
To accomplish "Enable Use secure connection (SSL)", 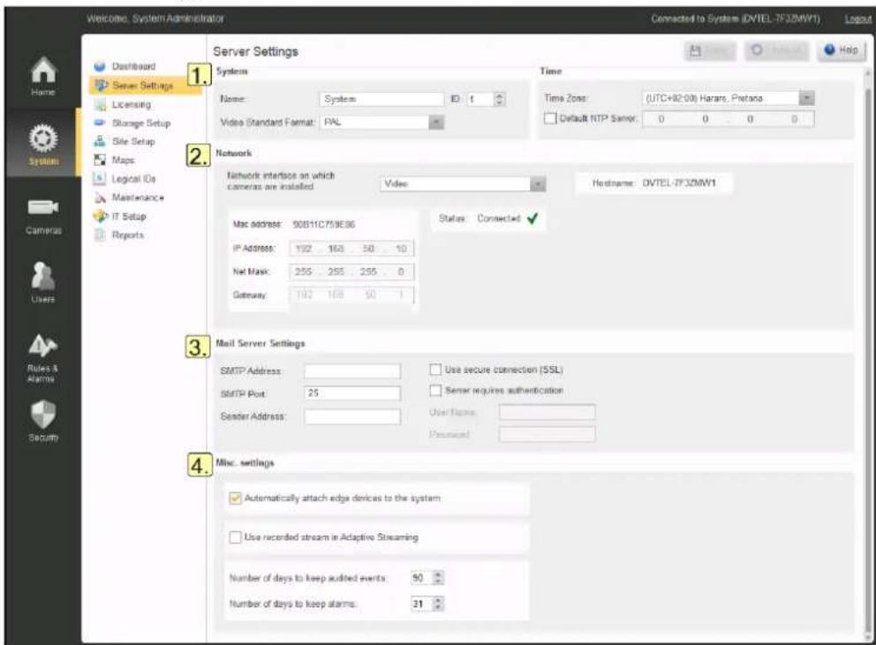I will tap(435, 370).
